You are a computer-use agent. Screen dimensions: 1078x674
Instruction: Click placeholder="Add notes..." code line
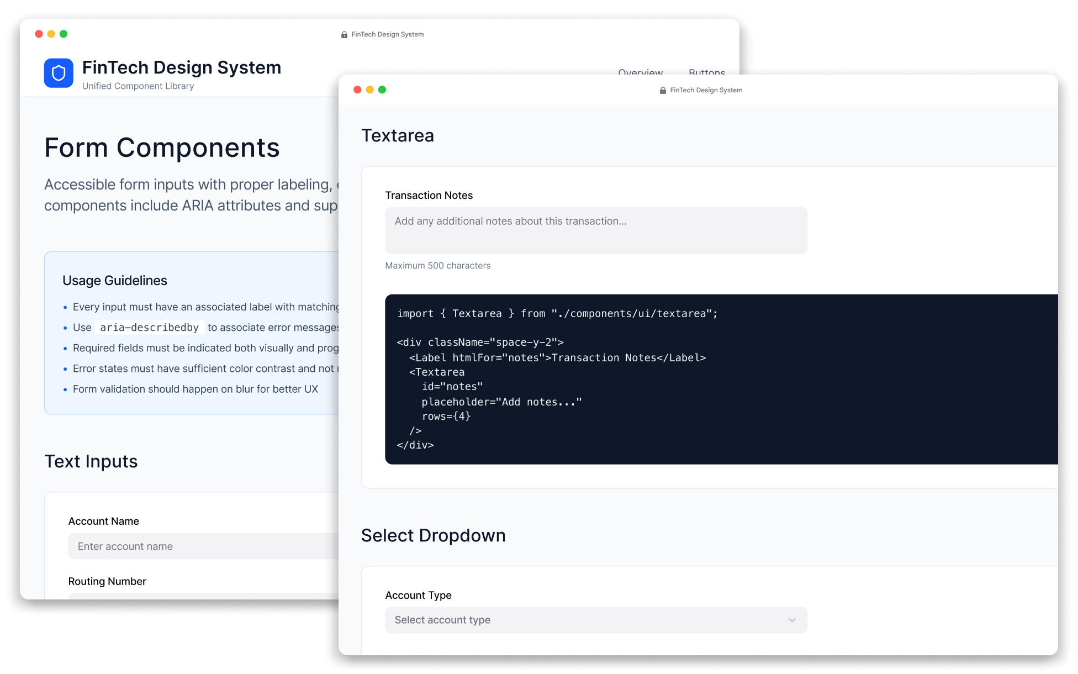pos(501,402)
